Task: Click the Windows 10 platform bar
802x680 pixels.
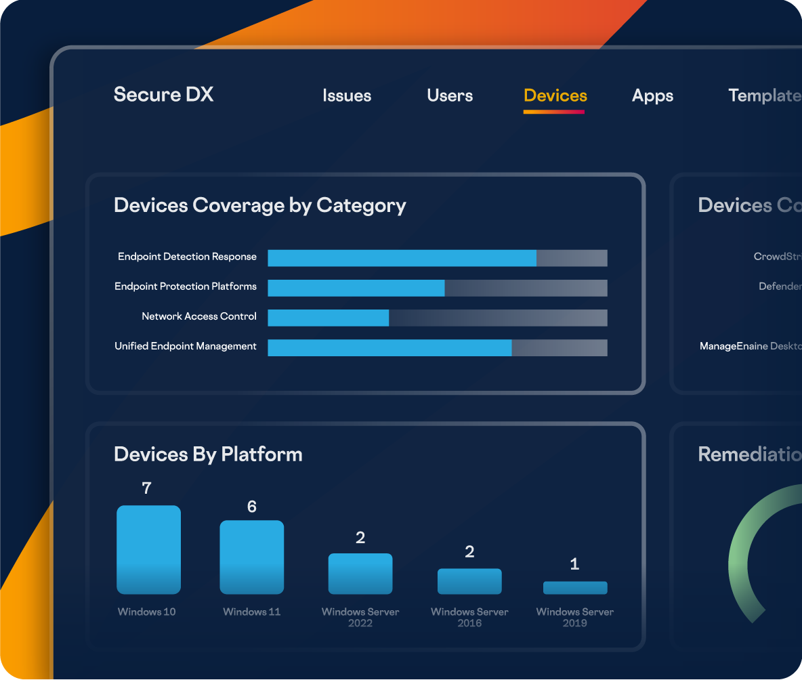Action: click(148, 549)
